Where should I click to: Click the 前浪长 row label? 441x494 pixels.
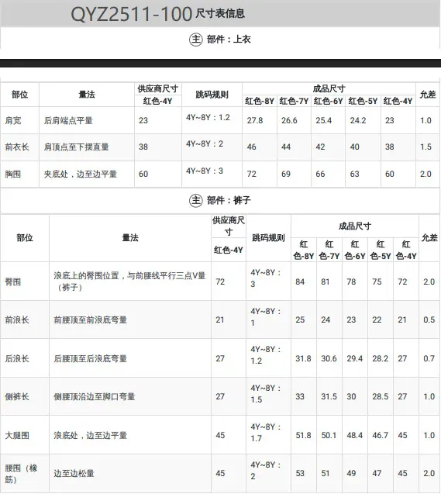pos(17,320)
